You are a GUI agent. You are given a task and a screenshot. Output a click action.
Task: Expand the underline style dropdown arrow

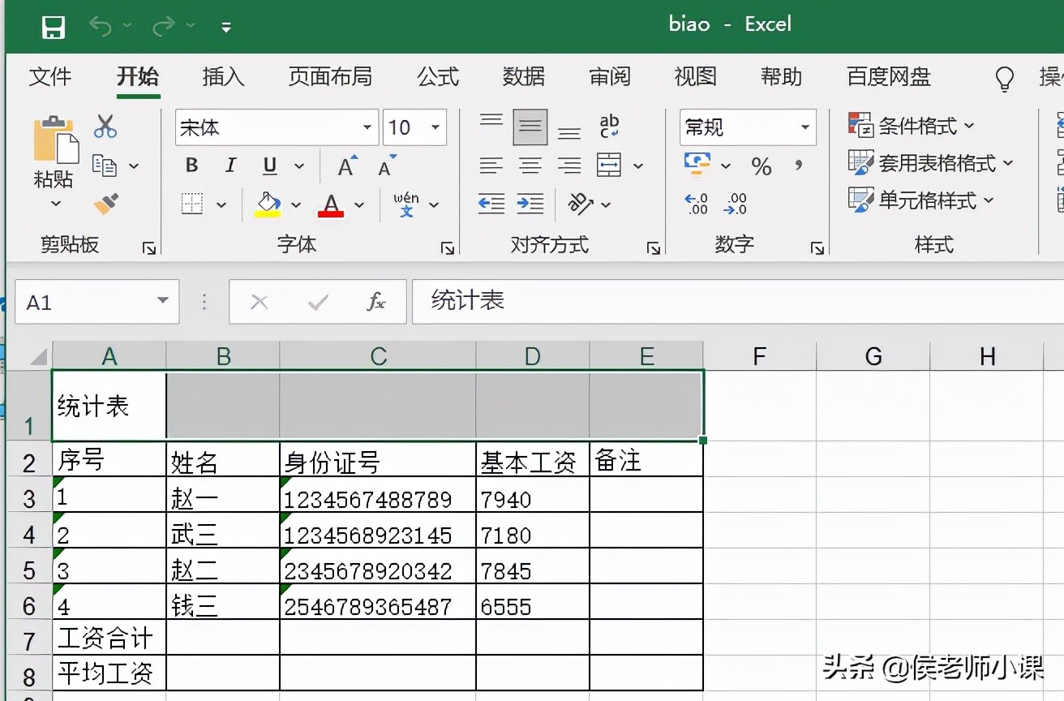[x=299, y=166]
